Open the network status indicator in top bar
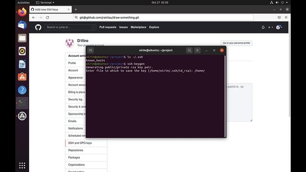The height and width of the screenshot is (172, 306). pos(272,2)
